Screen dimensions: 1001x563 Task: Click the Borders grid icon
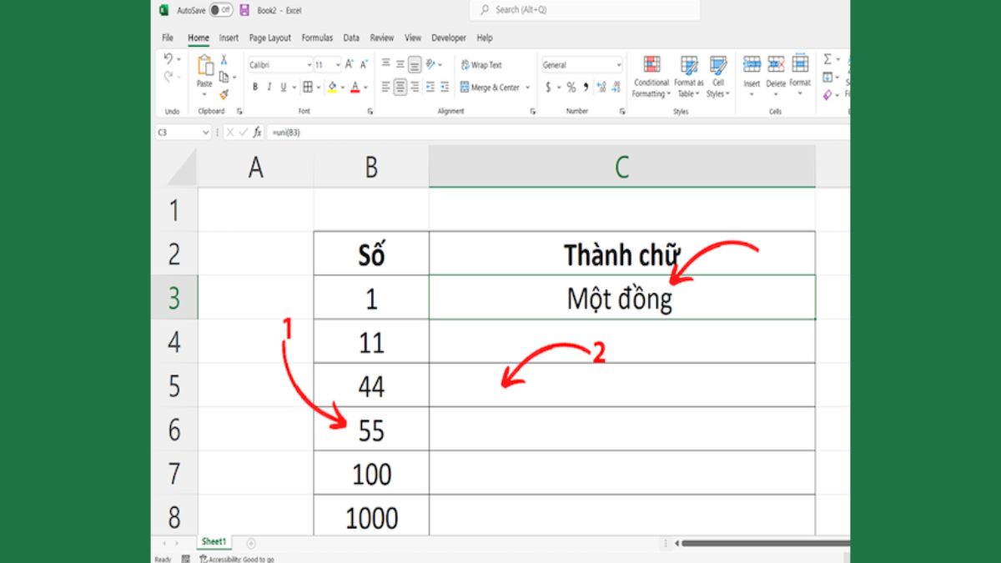coord(307,87)
